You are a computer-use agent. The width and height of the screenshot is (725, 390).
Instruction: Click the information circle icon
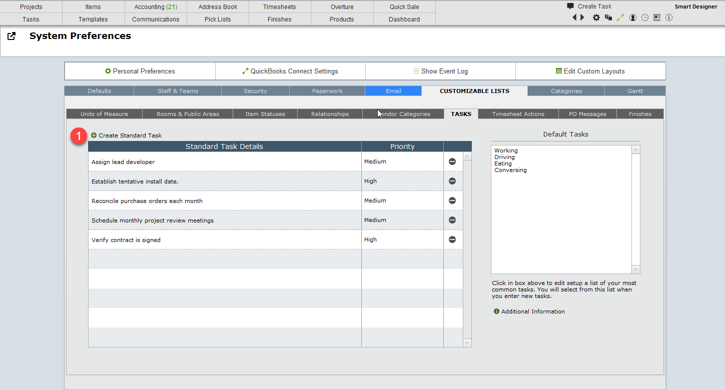click(669, 17)
